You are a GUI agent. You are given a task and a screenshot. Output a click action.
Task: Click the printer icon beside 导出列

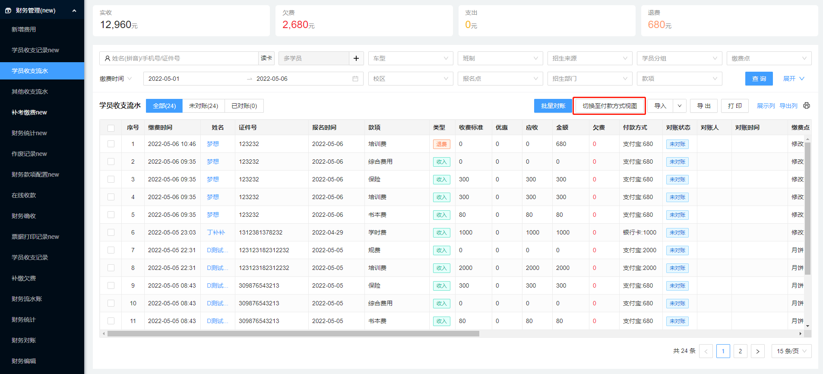806,106
